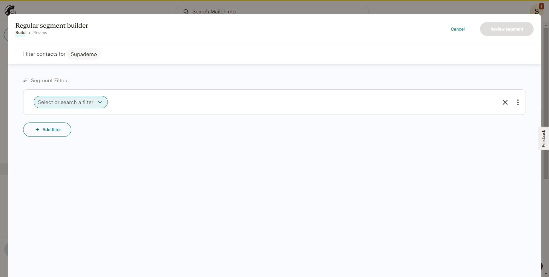The image size is (549, 277).
Task: Click the scrollbar down arrow
Action: coord(546,274)
